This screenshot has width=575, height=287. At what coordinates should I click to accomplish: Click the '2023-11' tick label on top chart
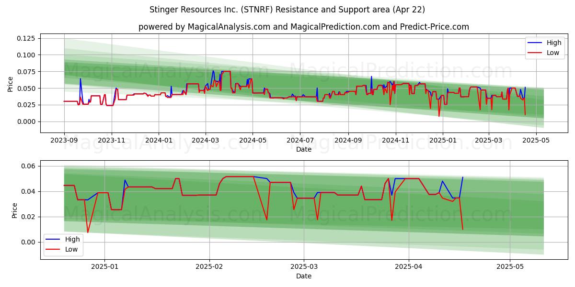(112, 140)
